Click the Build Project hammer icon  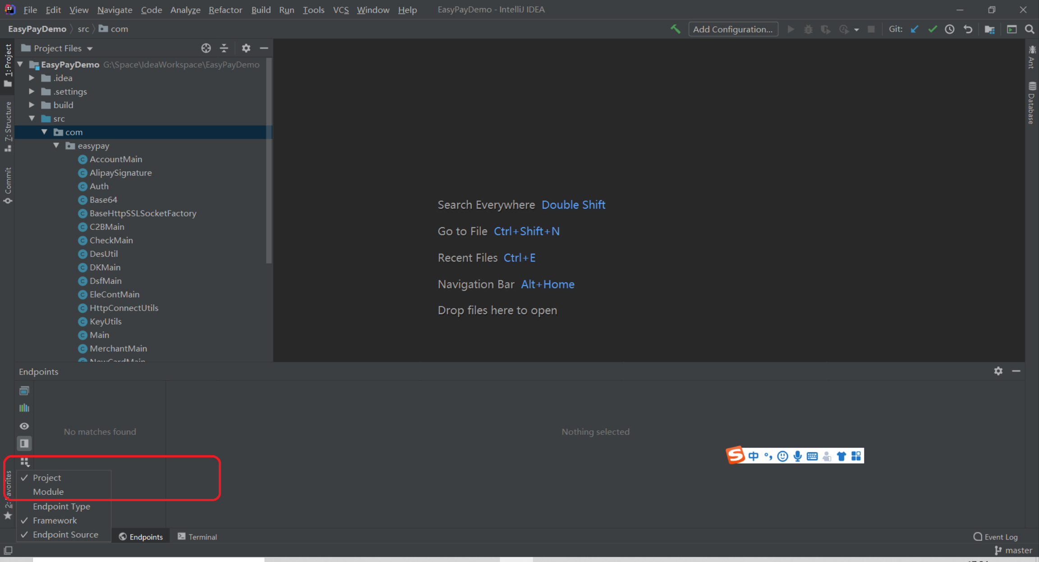(675, 29)
